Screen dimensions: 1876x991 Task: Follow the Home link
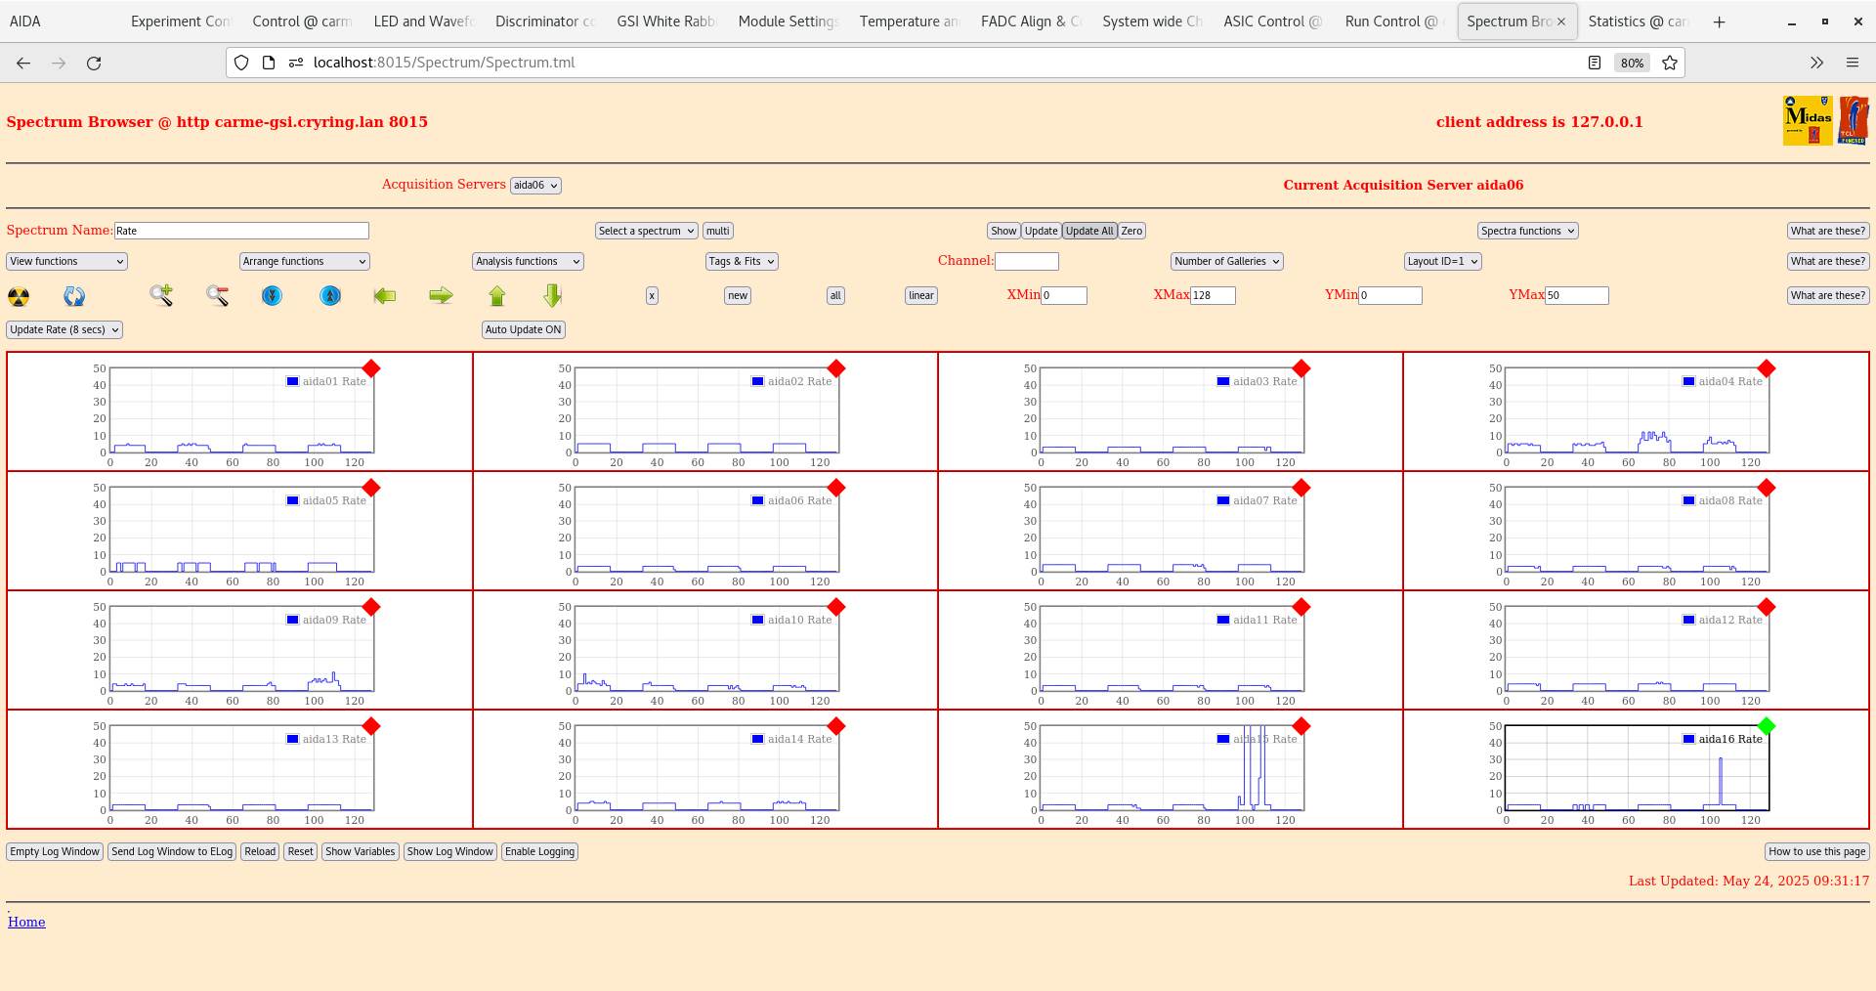(26, 922)
